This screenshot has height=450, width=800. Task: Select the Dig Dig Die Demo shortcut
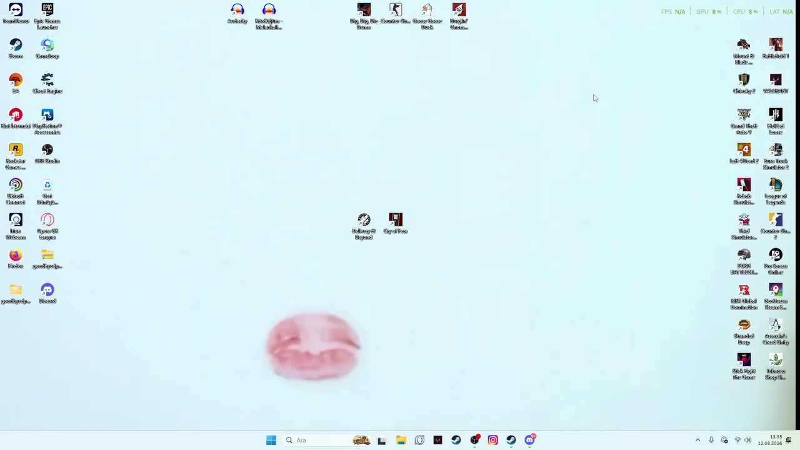[x=364, y=16]
